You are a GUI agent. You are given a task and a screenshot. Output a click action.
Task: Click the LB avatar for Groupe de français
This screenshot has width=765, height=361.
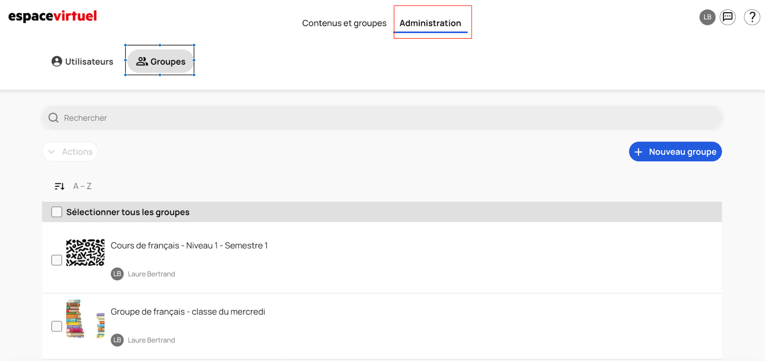[x=117, y=340]
